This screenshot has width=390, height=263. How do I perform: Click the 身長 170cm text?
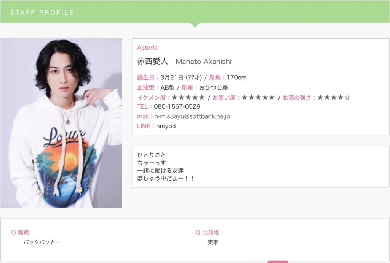point(228,78)
